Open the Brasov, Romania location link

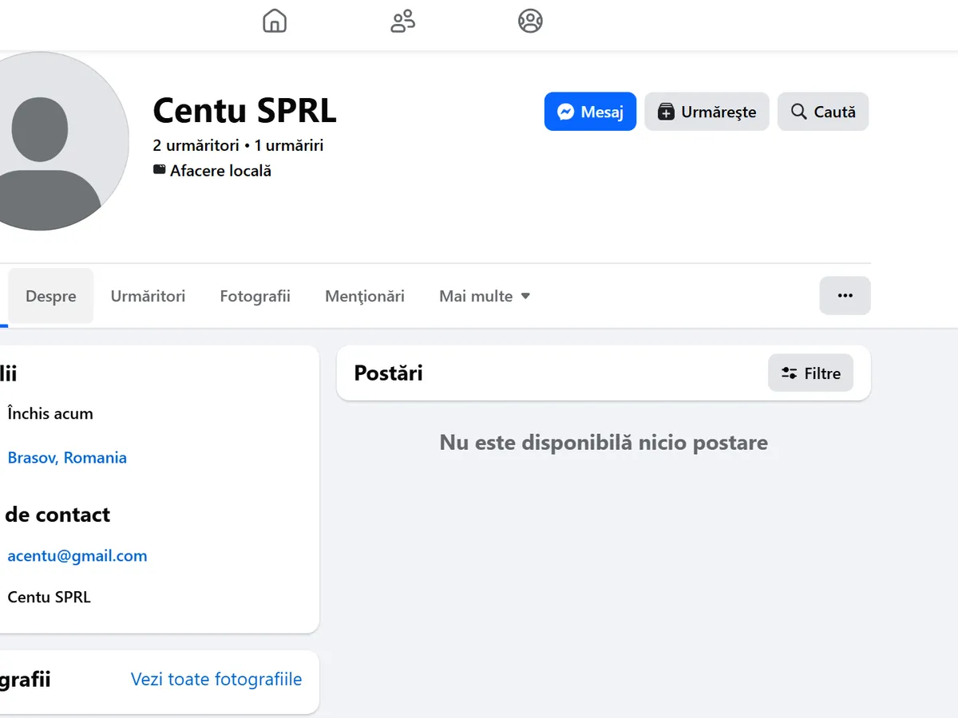[67, 457]
